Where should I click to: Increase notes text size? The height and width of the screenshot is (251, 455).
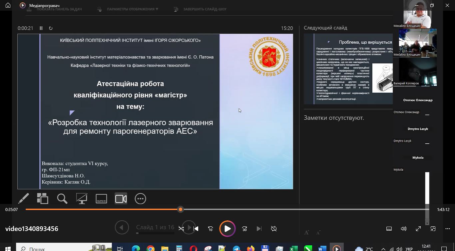[307, 232]
